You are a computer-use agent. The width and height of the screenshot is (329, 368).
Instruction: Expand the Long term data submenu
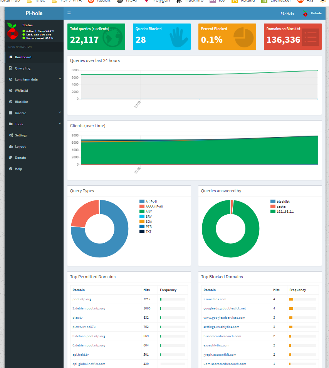pos(60,79)
